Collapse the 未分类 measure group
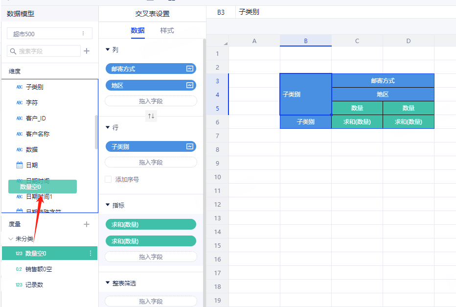 tap(11, 239)
